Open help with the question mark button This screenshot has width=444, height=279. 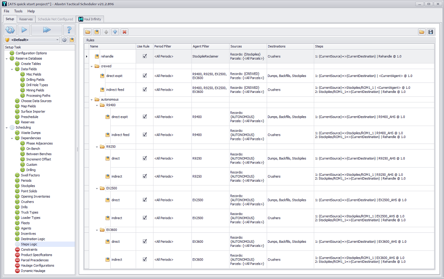69,30
